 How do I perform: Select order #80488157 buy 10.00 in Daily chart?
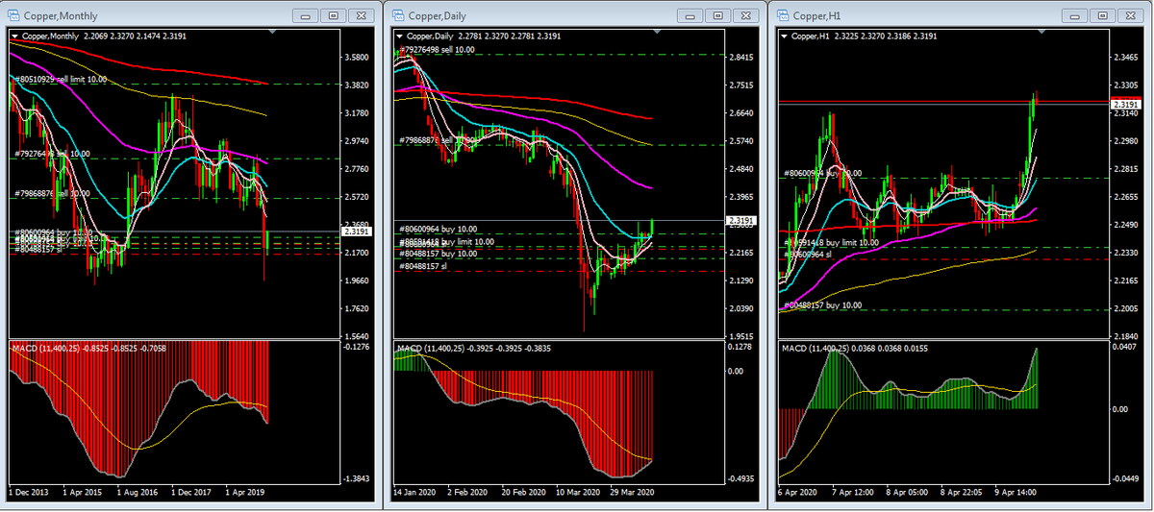(x=438, y=254)
